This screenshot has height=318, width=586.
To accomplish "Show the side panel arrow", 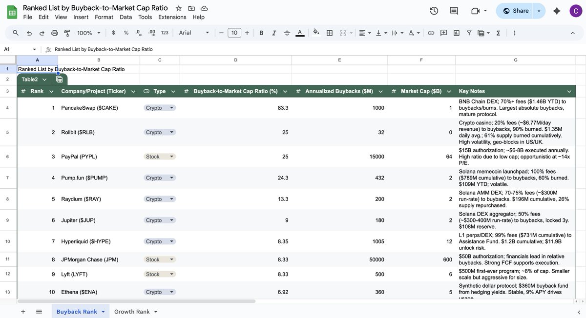I will (579, 312).
